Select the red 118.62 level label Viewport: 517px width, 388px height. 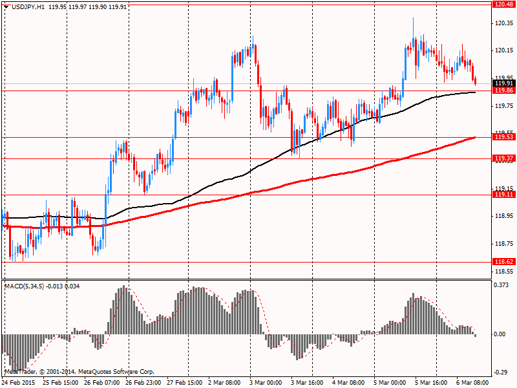(x=504, y=262)
